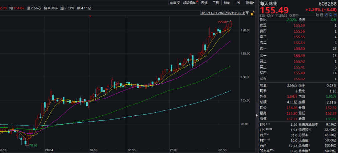Click the F9 button

click(x=238, y=3)
